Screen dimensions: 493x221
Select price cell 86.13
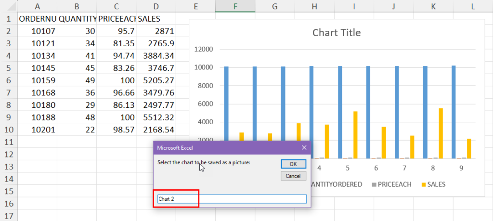coord(117,105)
